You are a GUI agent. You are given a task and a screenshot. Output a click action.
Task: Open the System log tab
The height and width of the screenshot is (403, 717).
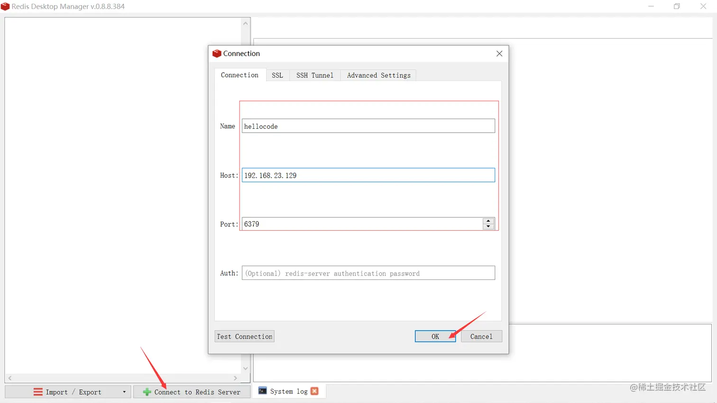point(288,391)
